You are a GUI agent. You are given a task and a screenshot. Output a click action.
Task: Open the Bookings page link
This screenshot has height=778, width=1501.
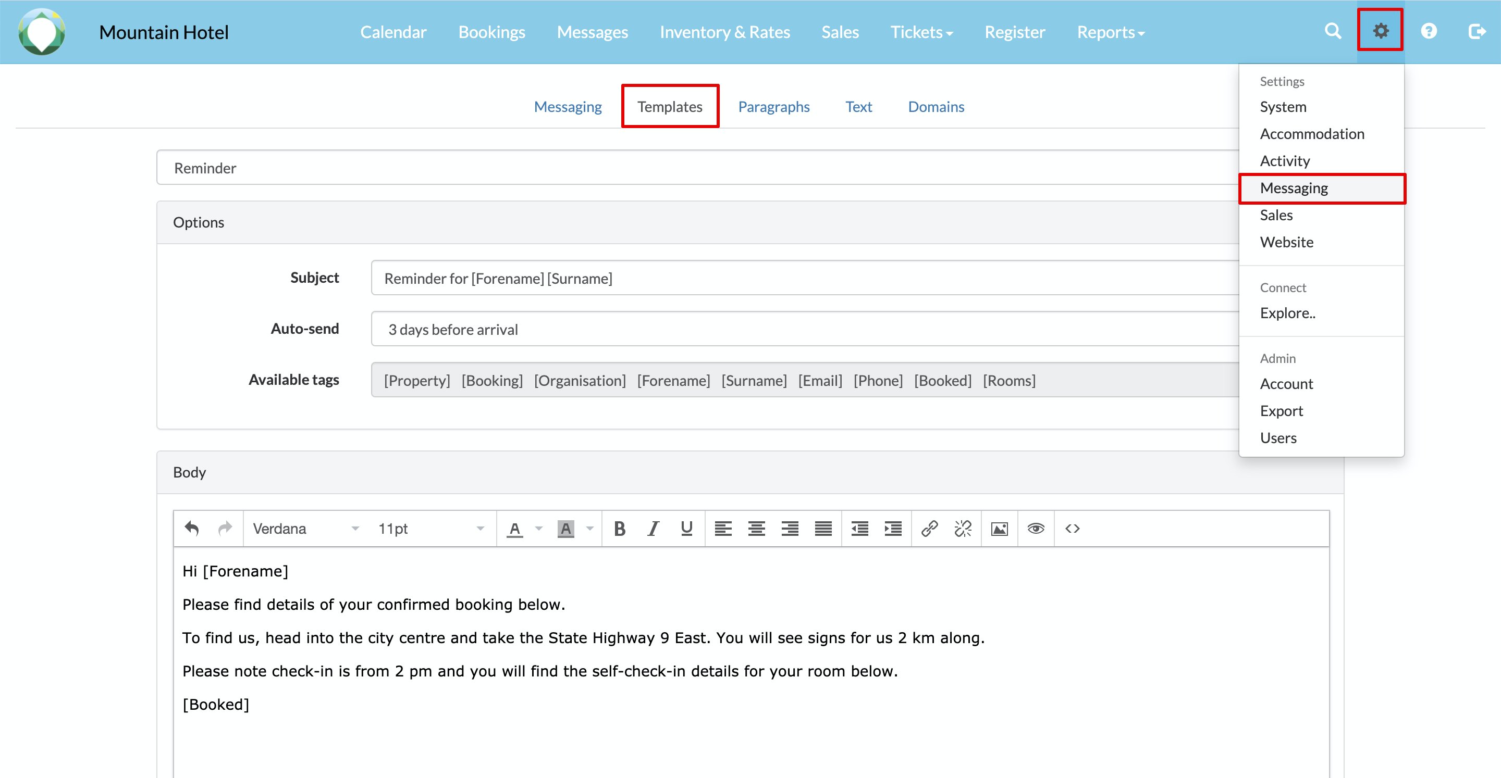[x=491, y=32]
